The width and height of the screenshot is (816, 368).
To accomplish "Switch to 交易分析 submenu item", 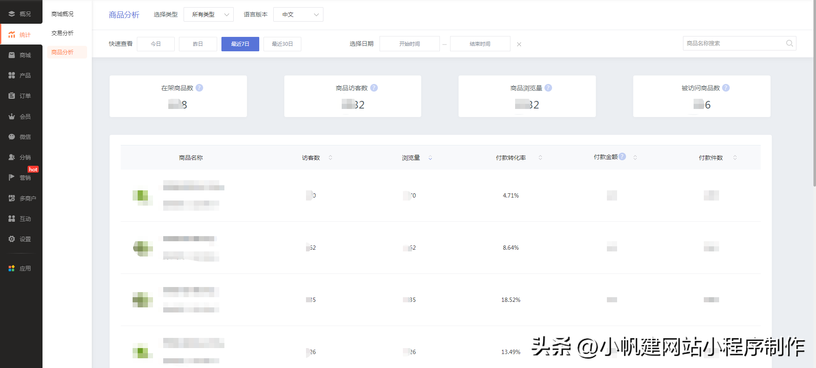I will pos(62,33).
